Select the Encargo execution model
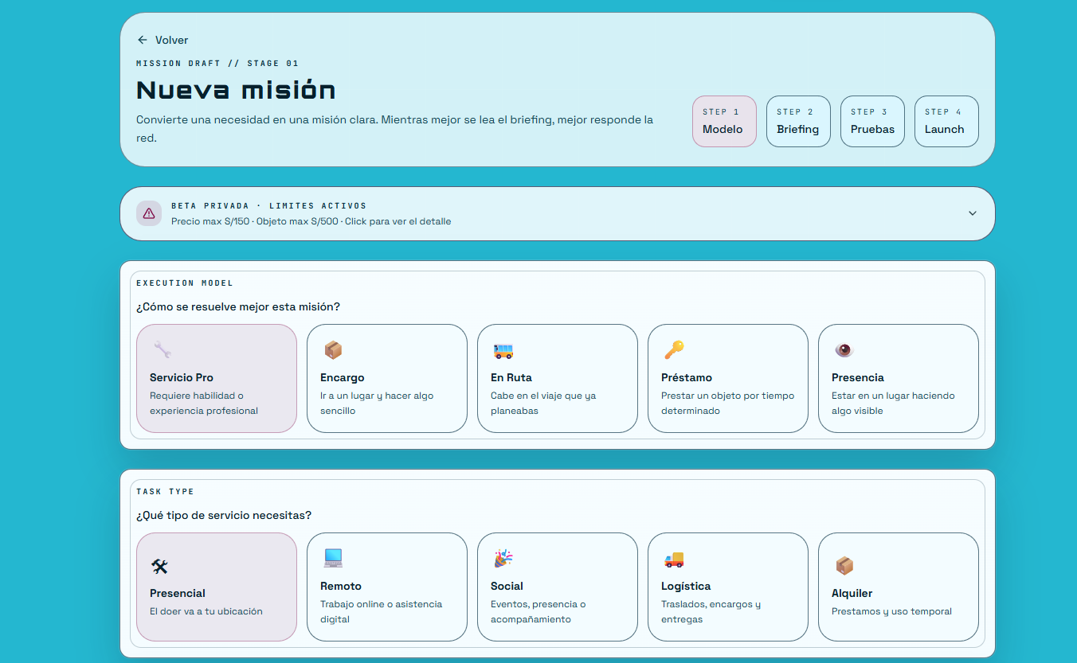Viewport: 1077px width, 663px height. point(387,378)
